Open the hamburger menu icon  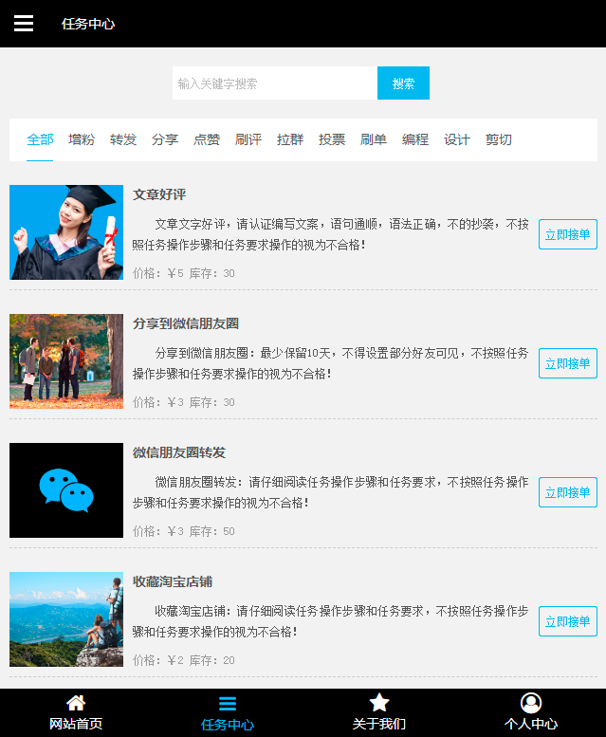pyautogui.click(x=24, y=23)
